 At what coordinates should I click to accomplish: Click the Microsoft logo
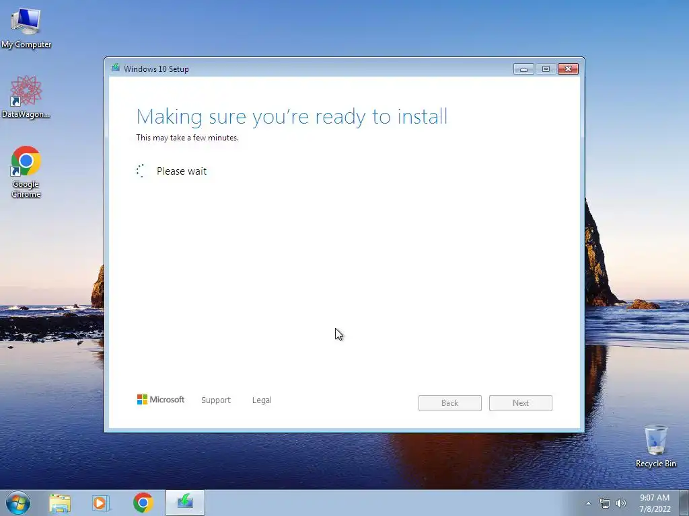click(x=161, y=400)
